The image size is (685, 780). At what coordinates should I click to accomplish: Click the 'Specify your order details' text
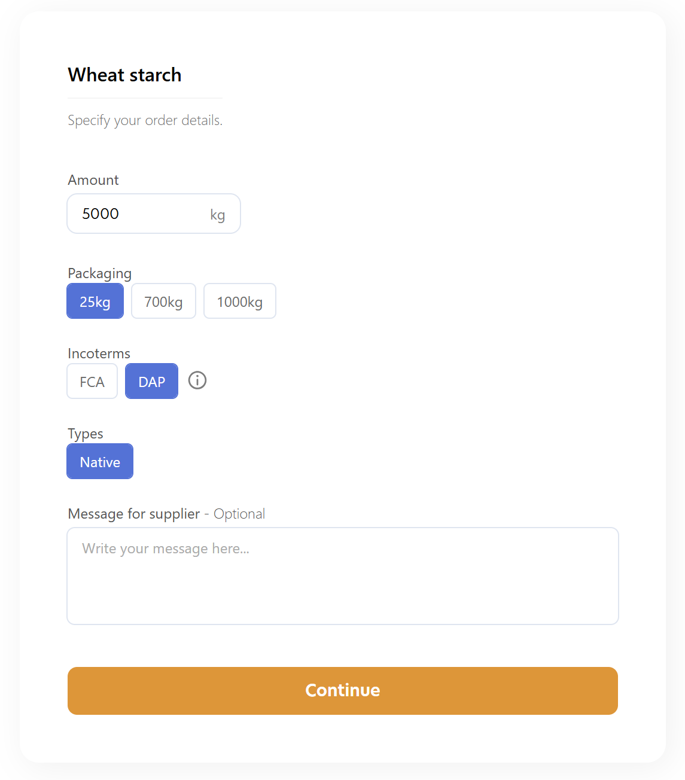[145, 120]
